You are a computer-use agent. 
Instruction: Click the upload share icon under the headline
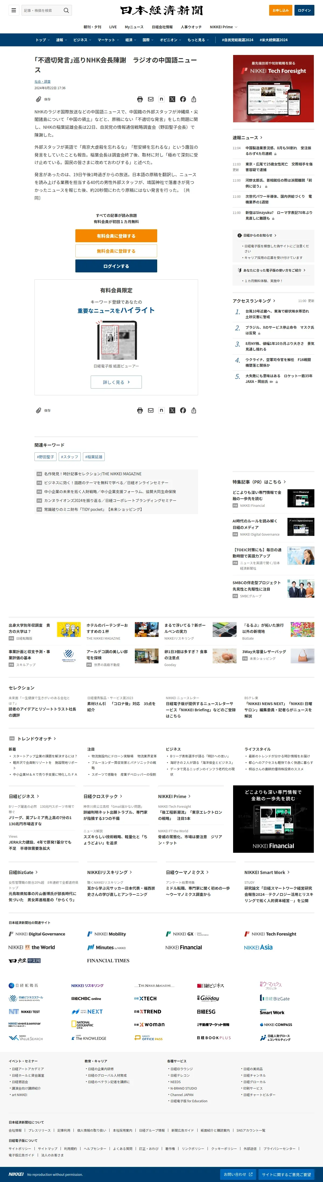(x=194, y=99)
